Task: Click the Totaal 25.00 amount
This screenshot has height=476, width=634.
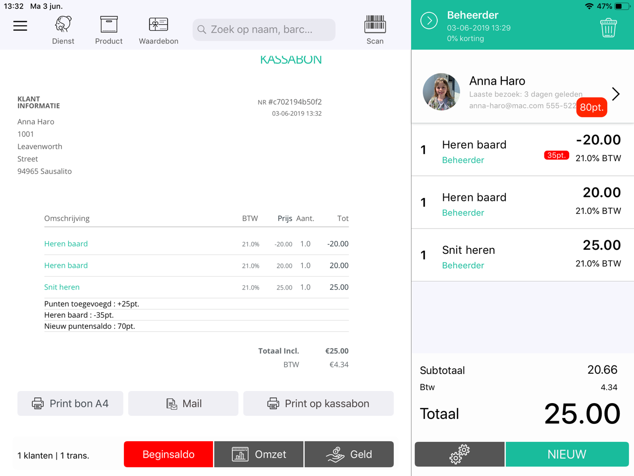Action: [582, 414]
